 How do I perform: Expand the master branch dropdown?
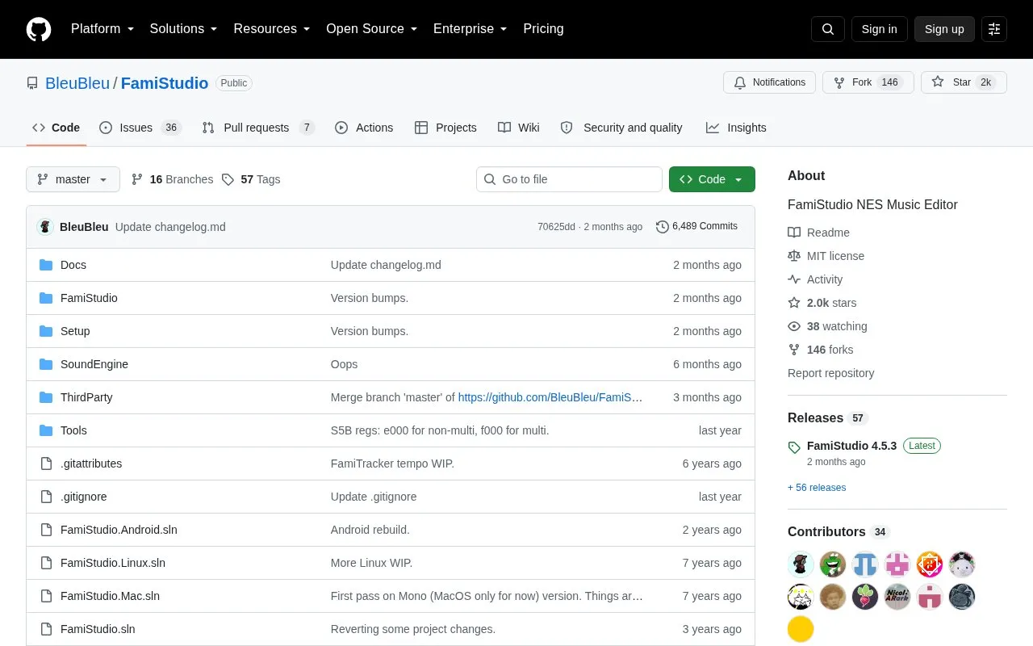(73, 179)
